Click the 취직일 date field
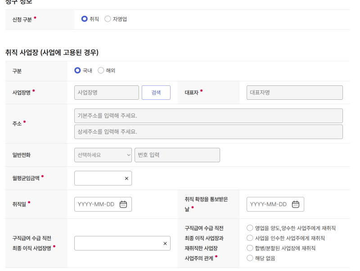 (x=103, y=204)
